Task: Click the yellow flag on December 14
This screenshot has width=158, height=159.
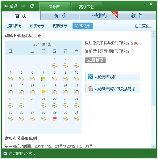Action: pos(43,92)
